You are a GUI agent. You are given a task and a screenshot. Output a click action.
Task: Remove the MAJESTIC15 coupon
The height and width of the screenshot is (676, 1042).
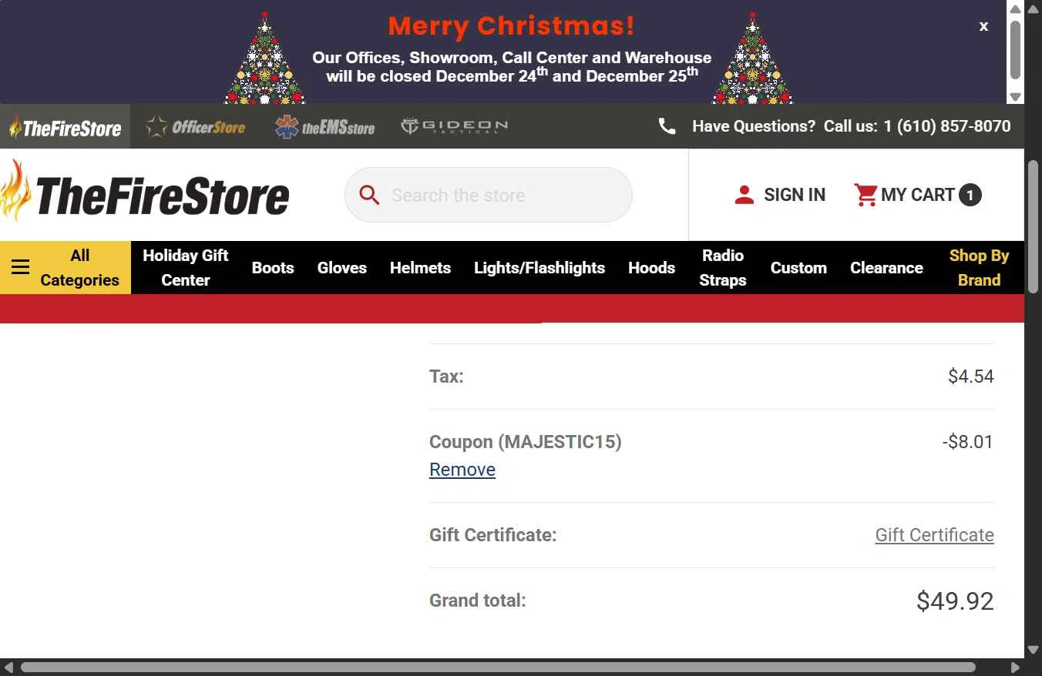462,470
